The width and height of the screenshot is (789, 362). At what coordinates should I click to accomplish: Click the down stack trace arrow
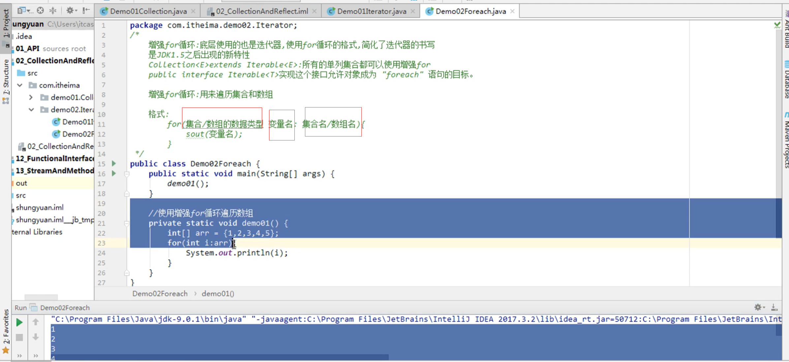coord(36,337)
